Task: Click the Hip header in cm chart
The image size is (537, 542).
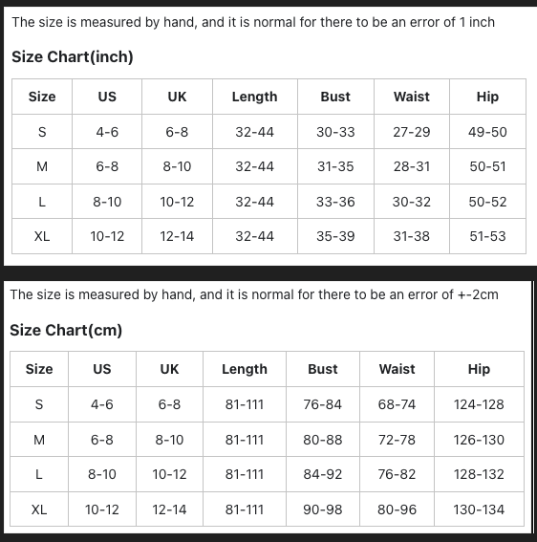Action: 479,369
